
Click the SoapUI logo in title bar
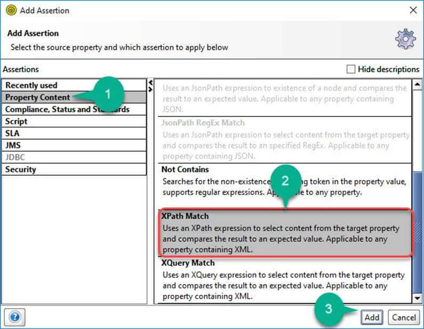pos(11,10)
